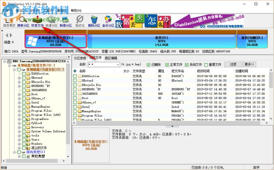Switch to the 浏览文件 tab
274x170 pixels.
pos(96,58)
